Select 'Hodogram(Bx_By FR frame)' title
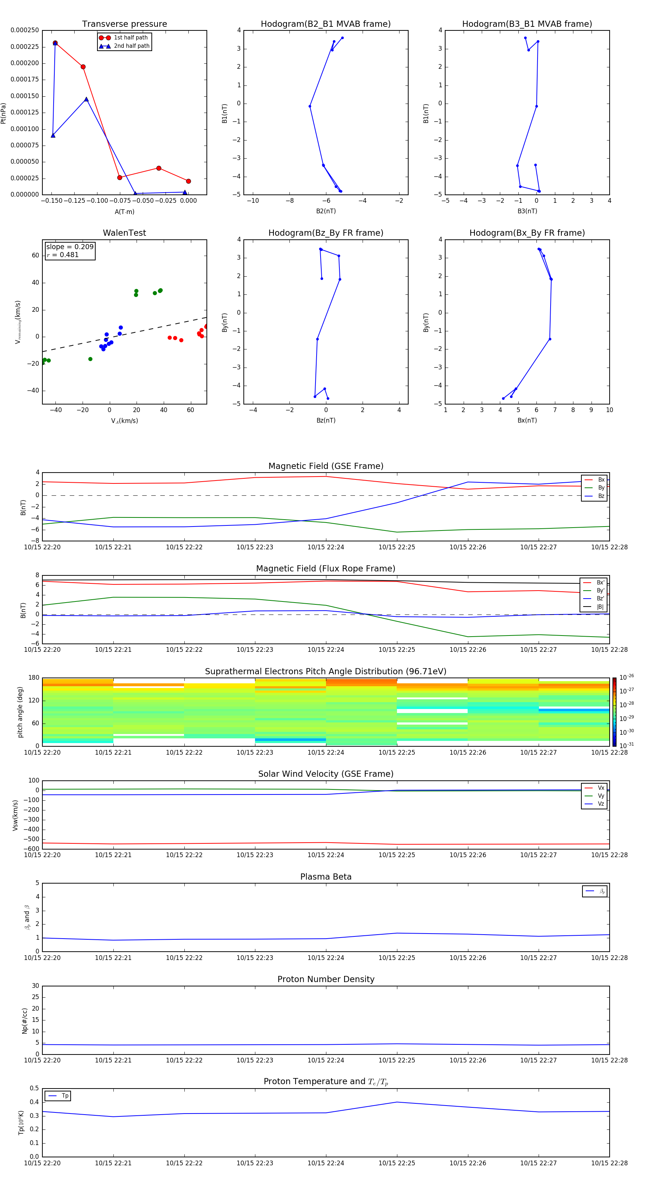This screenshot has width=652, height=1195. pos(527,233)
